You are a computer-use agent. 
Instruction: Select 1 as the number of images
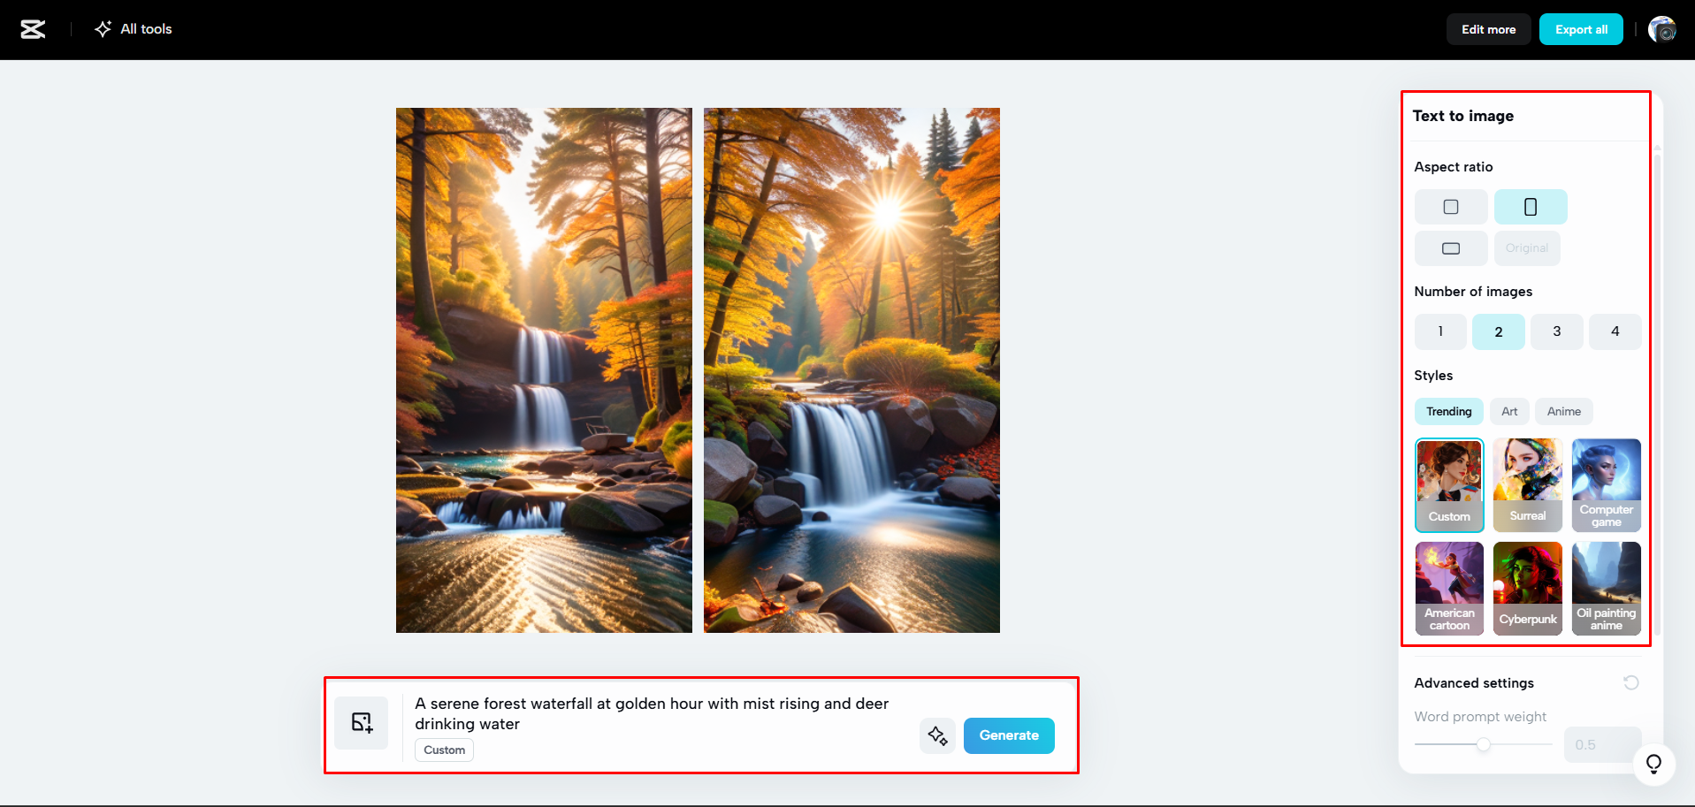point(1439,331)
